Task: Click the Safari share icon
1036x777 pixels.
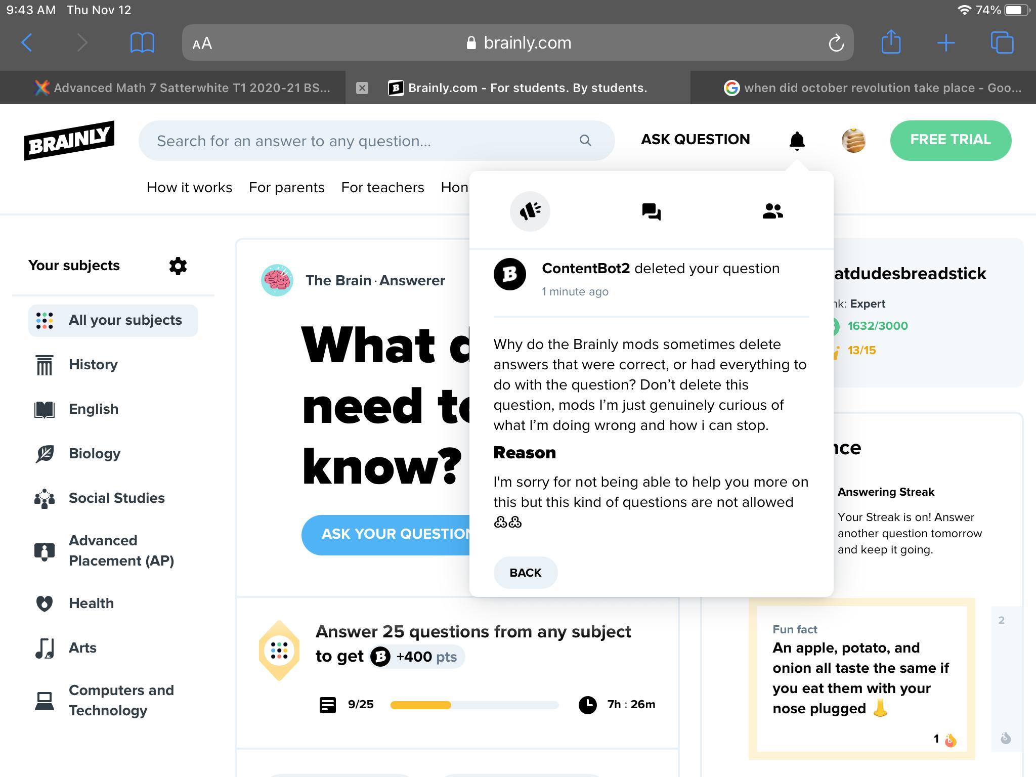Action: point(891,42)
